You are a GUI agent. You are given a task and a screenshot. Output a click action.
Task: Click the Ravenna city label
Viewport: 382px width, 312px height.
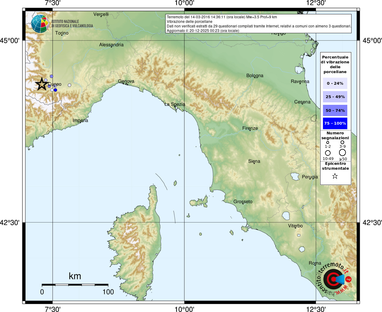click(300, 81)
